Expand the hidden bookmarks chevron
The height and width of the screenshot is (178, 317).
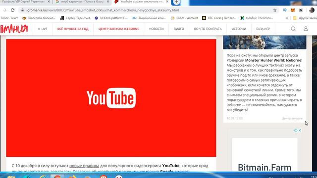[x=286, y=18]
